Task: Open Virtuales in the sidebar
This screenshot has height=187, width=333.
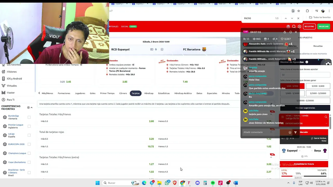Action: (12, 86)
